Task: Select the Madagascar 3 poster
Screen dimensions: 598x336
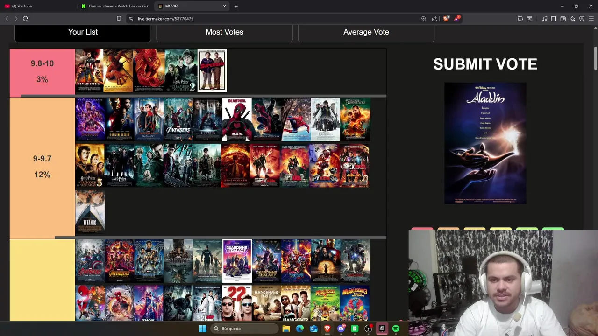Action: [355, 303]
